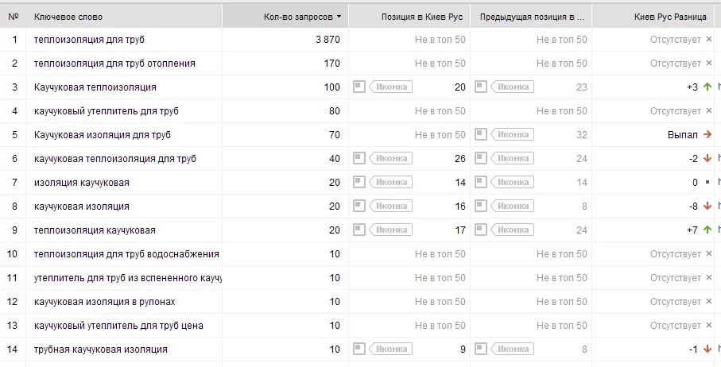Click Иконка tag beside current position 17
The height and width of the screenshot is (367, 721).
click(391, 230)
